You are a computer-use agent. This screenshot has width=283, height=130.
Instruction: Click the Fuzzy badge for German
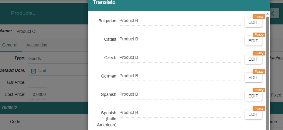(259, 71)
